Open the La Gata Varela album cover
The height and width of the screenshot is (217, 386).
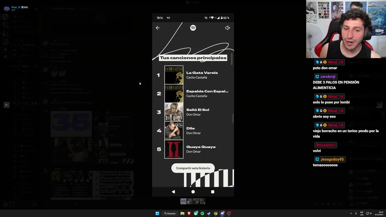tap(174, 75)
